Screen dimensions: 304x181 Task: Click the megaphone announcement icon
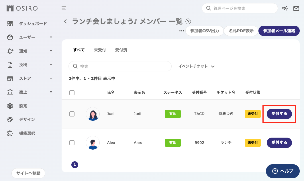tap(285, 9)
